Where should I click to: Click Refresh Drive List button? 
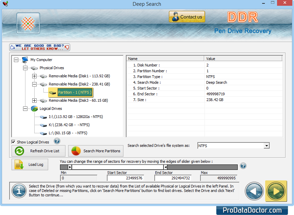[38, 151]
